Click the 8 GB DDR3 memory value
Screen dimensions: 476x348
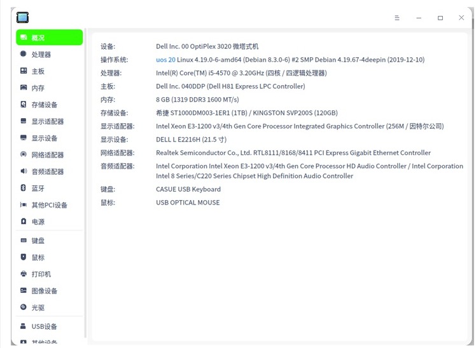pyautogui.click(x=197, y=100)
